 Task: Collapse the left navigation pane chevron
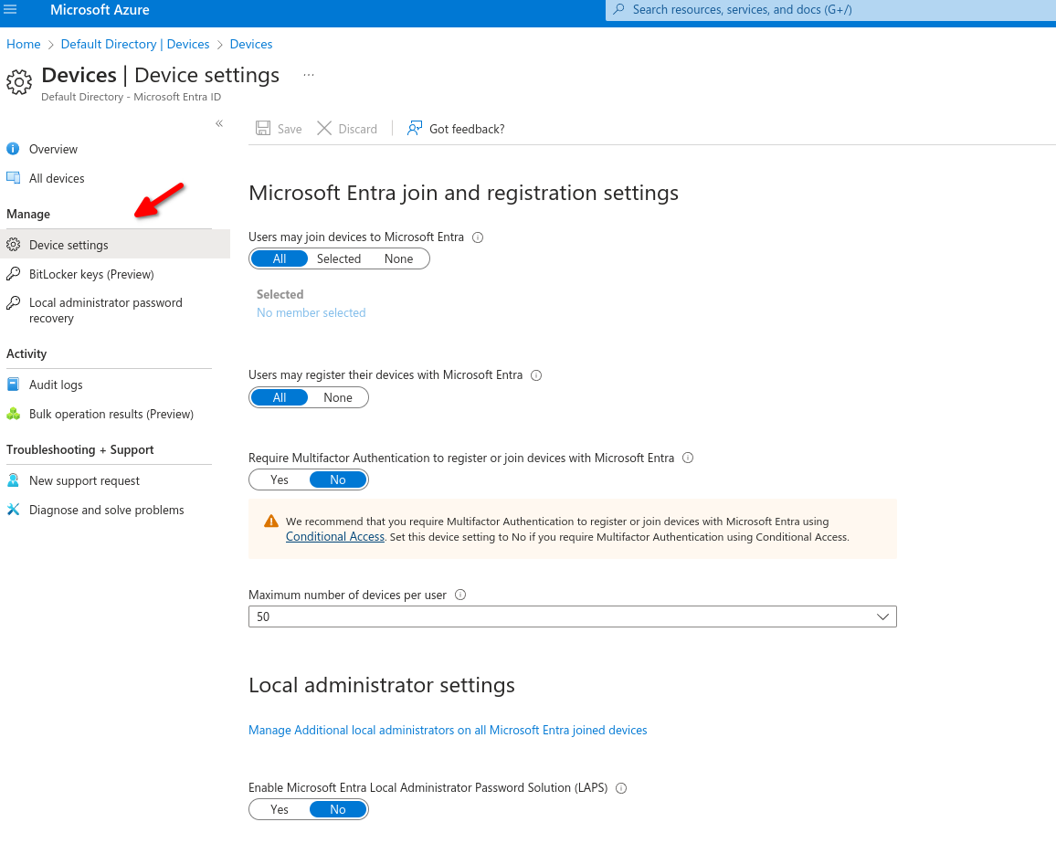click(x=219, y=123)
